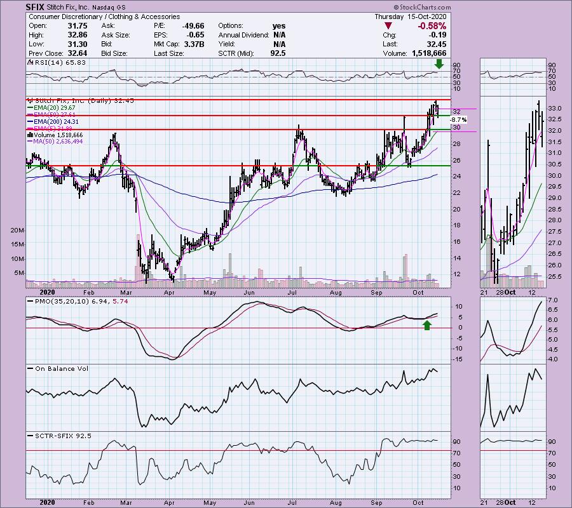Click the SFIX ticker symbol
This screenshot has height=508, width=572.
35,7
